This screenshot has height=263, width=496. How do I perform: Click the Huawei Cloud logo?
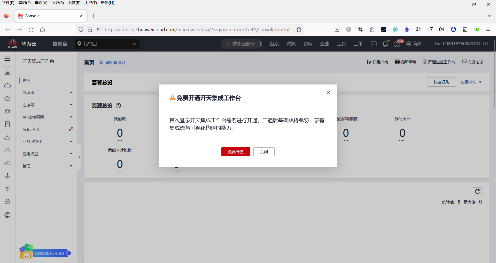pyautogui.click(x=12, y=44)
